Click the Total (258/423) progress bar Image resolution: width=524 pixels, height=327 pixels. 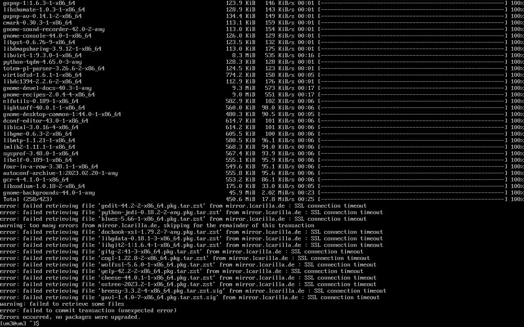click(413, 199)
